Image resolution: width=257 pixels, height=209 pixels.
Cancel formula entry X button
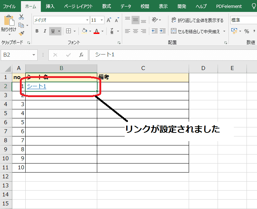(x=55, y=55)
